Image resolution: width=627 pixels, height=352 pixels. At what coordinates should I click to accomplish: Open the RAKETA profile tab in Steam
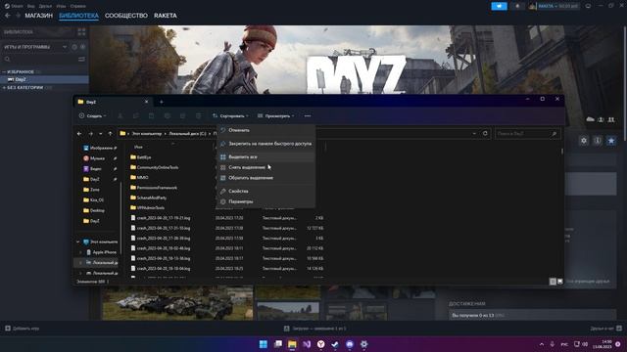tap(166, 16)
